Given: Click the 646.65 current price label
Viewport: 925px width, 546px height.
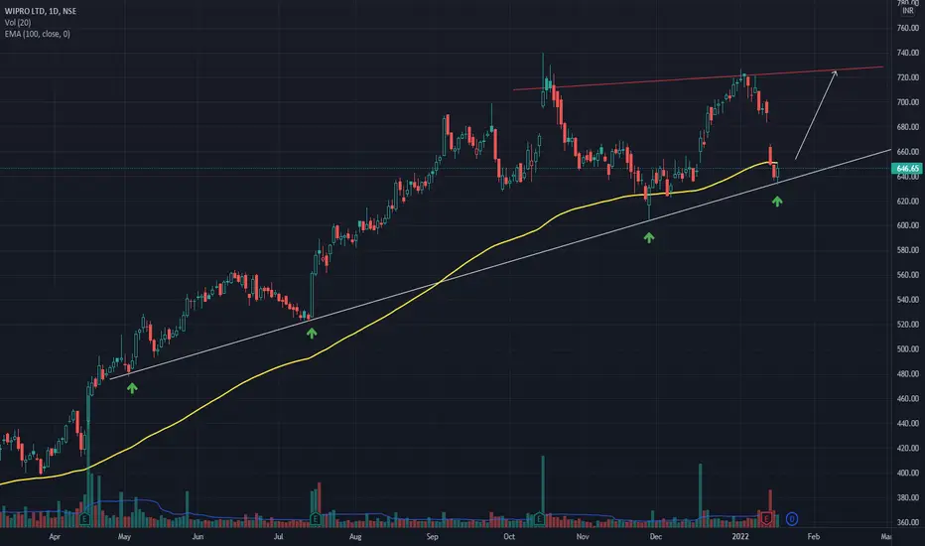Looking at the screenshot, I should pos(907,168).
